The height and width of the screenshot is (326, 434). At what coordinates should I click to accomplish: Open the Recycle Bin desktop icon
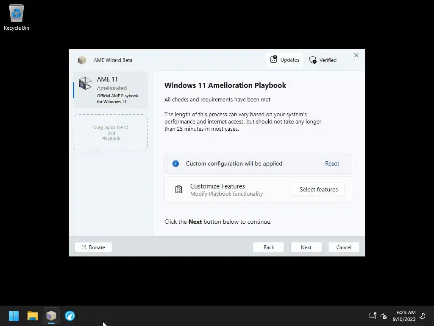[17, 17]
